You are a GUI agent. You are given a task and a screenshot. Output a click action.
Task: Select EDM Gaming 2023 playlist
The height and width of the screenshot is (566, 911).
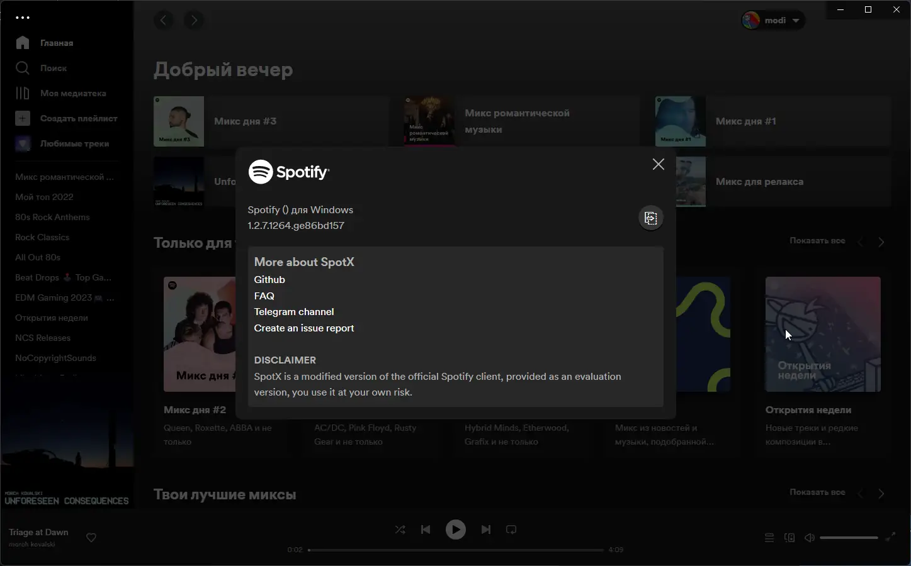pos(65,297)
